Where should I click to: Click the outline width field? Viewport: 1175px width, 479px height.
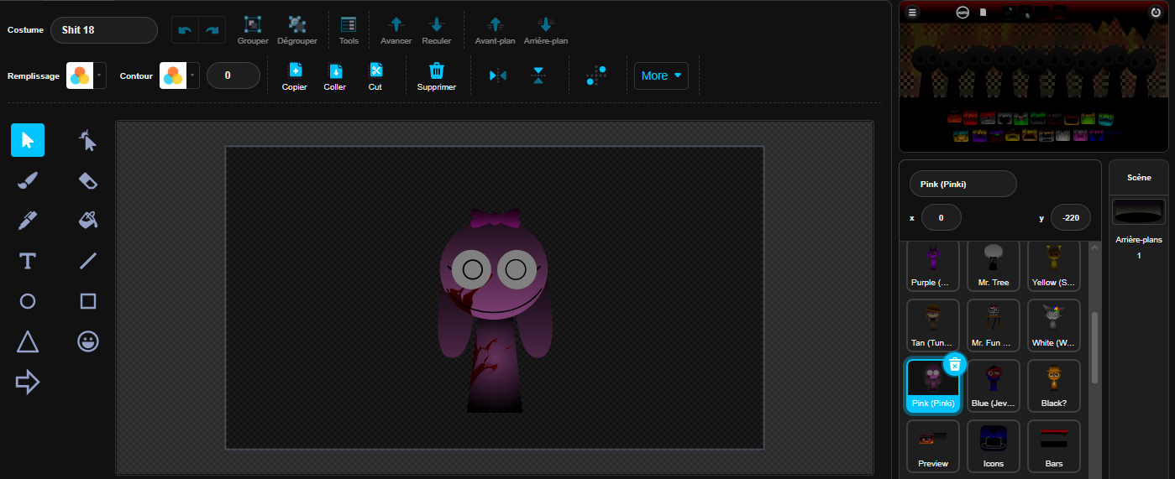pyautogui.click(x=233, y=75)
